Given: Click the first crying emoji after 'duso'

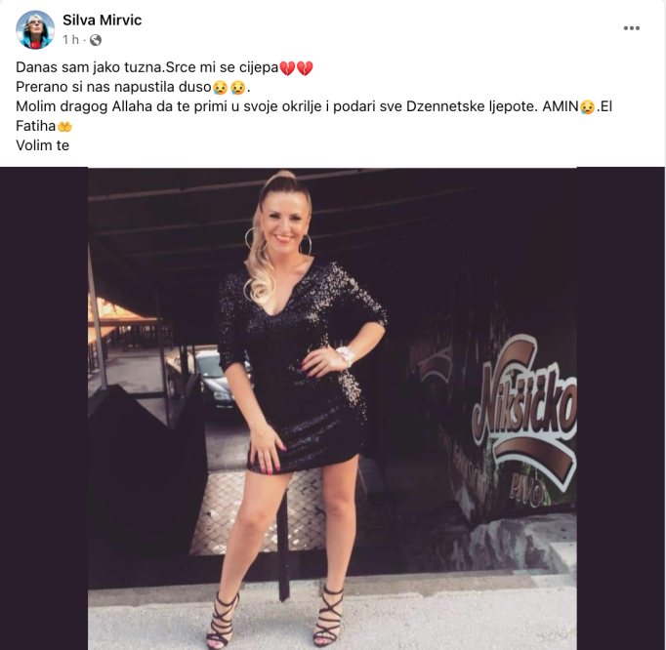Looking at the screenshot, I should [220, 88].
